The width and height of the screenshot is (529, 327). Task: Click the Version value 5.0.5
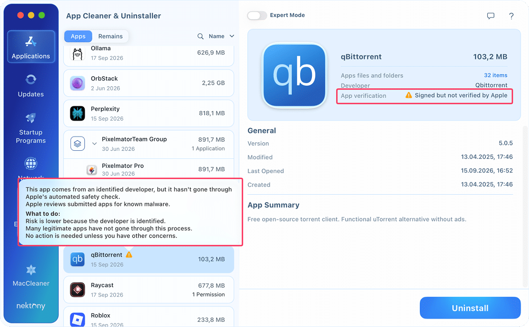(x=505, y=143)
